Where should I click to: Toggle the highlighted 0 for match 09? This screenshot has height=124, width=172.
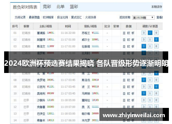[156, 87]
